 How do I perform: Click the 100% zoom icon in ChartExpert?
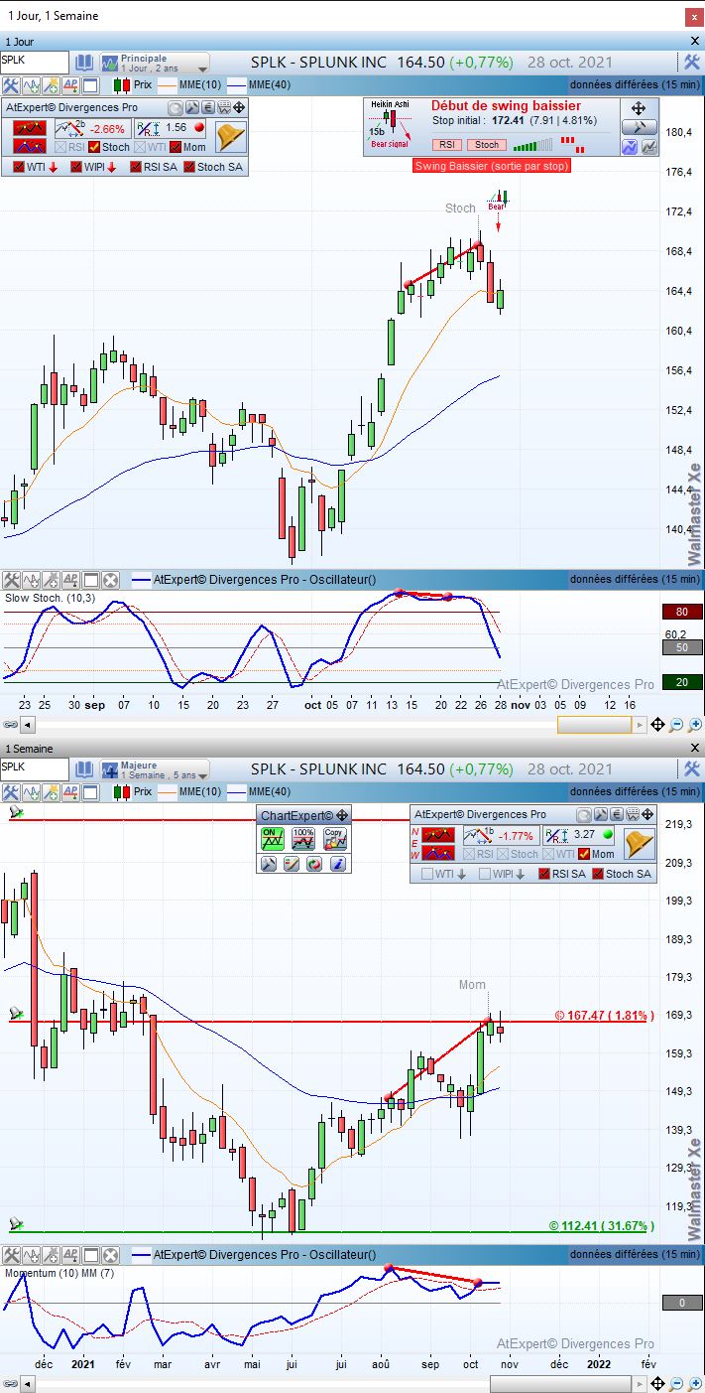pos(303,838)
